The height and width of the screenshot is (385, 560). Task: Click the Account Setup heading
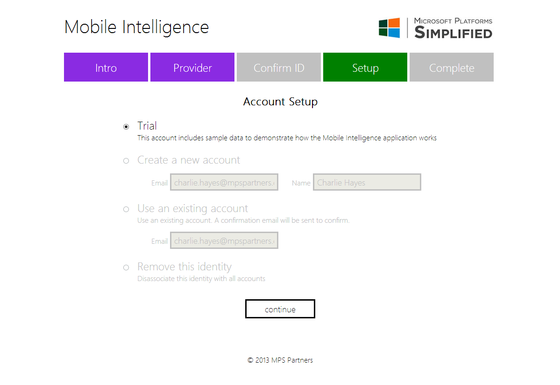[x=280, y=102]
